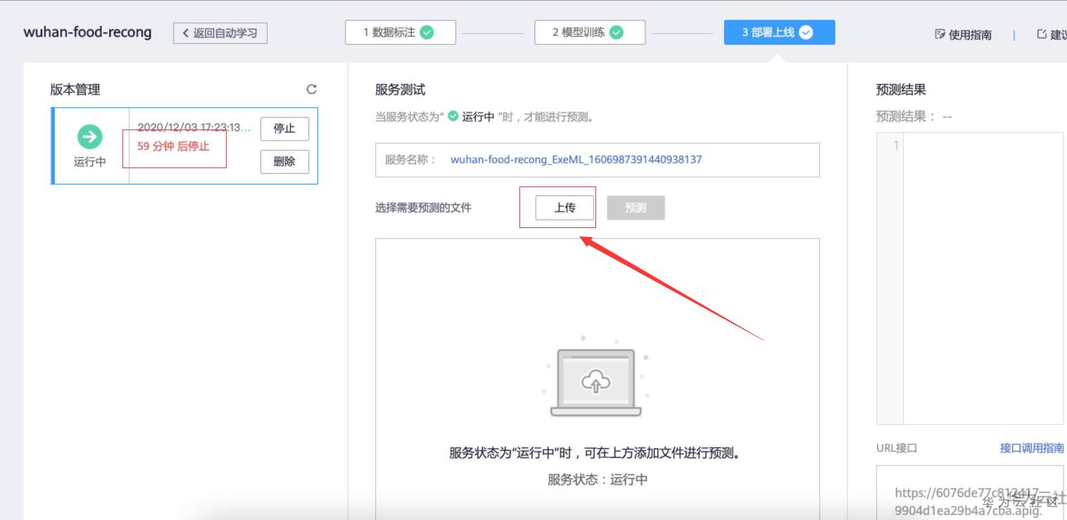Go back via 返回自动学习 button
This screenshot has height=520, width=1067.
[220, 33]
